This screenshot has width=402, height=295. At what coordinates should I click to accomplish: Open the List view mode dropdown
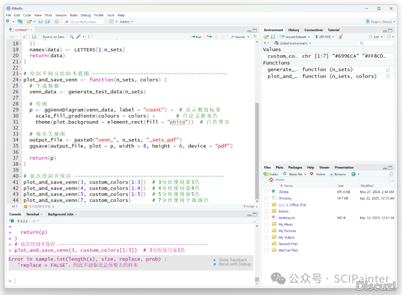(376, 37)
